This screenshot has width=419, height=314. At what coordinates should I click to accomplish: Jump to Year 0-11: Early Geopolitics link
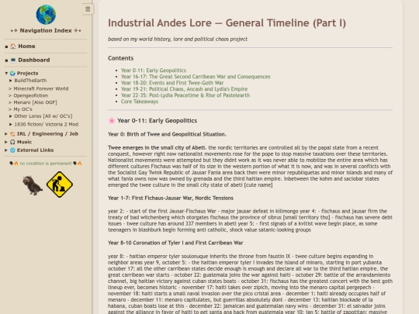click(154, 71)
